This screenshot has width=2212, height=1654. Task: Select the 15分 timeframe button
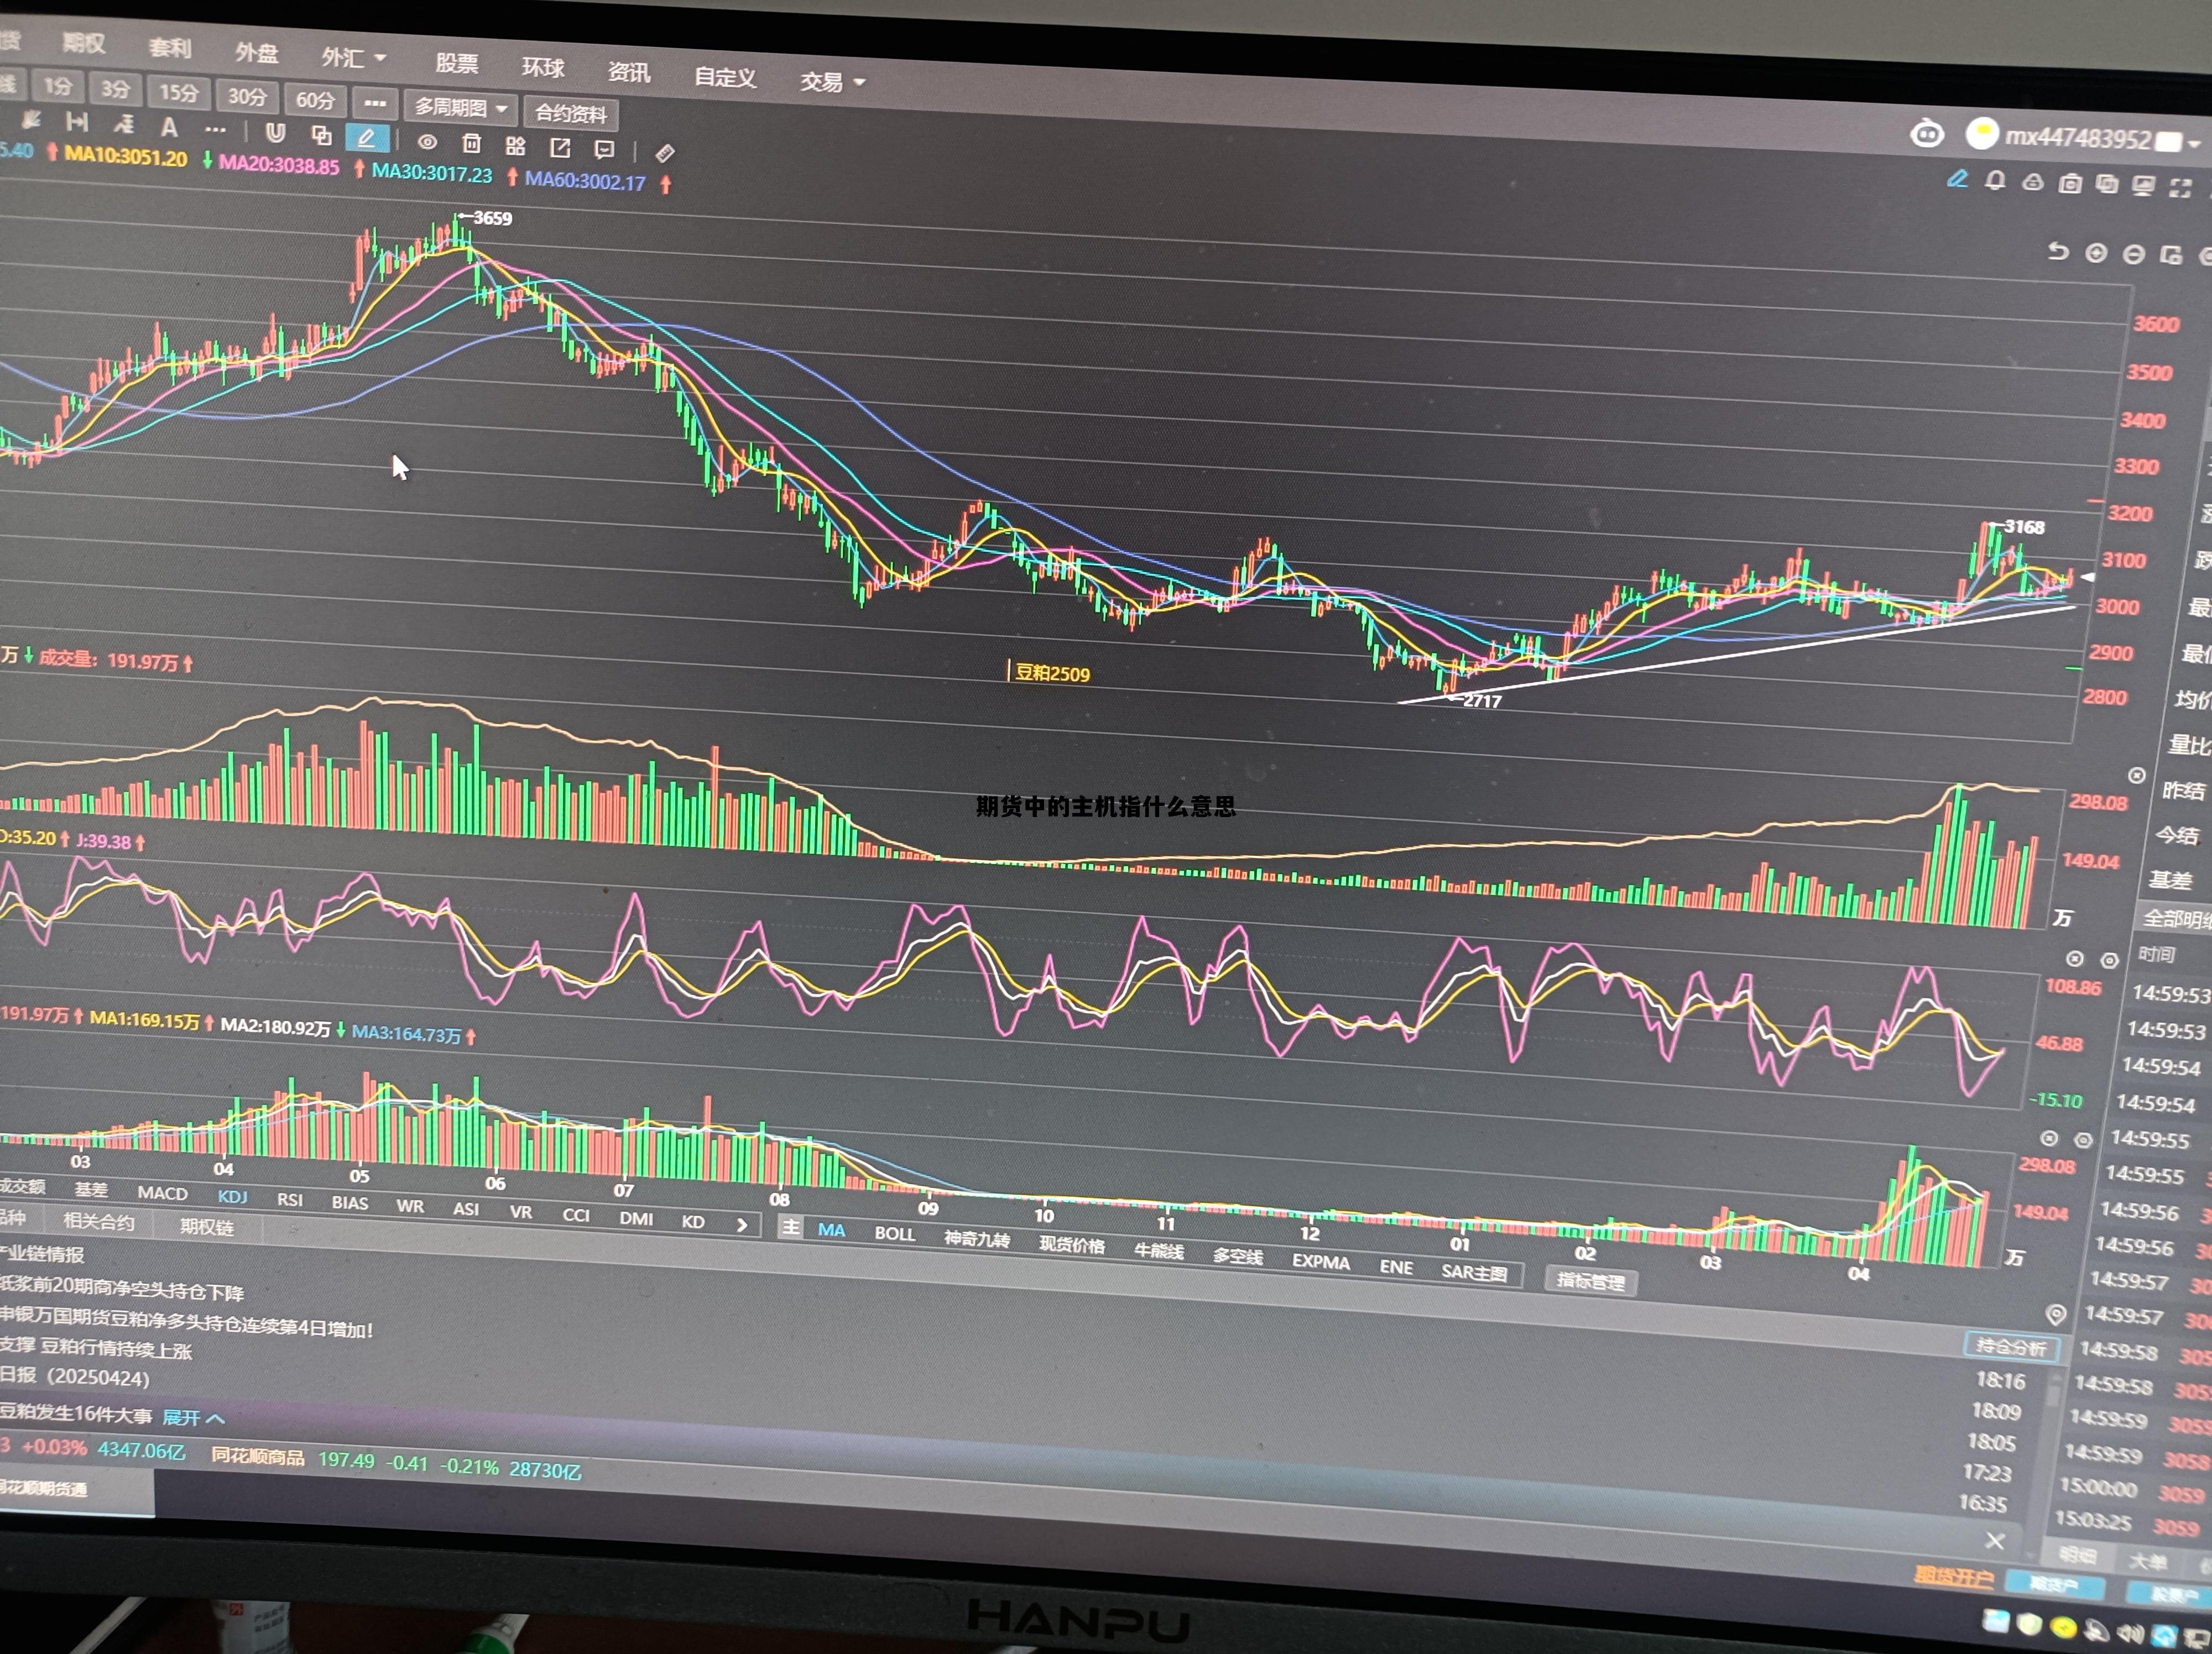[179, 93]
